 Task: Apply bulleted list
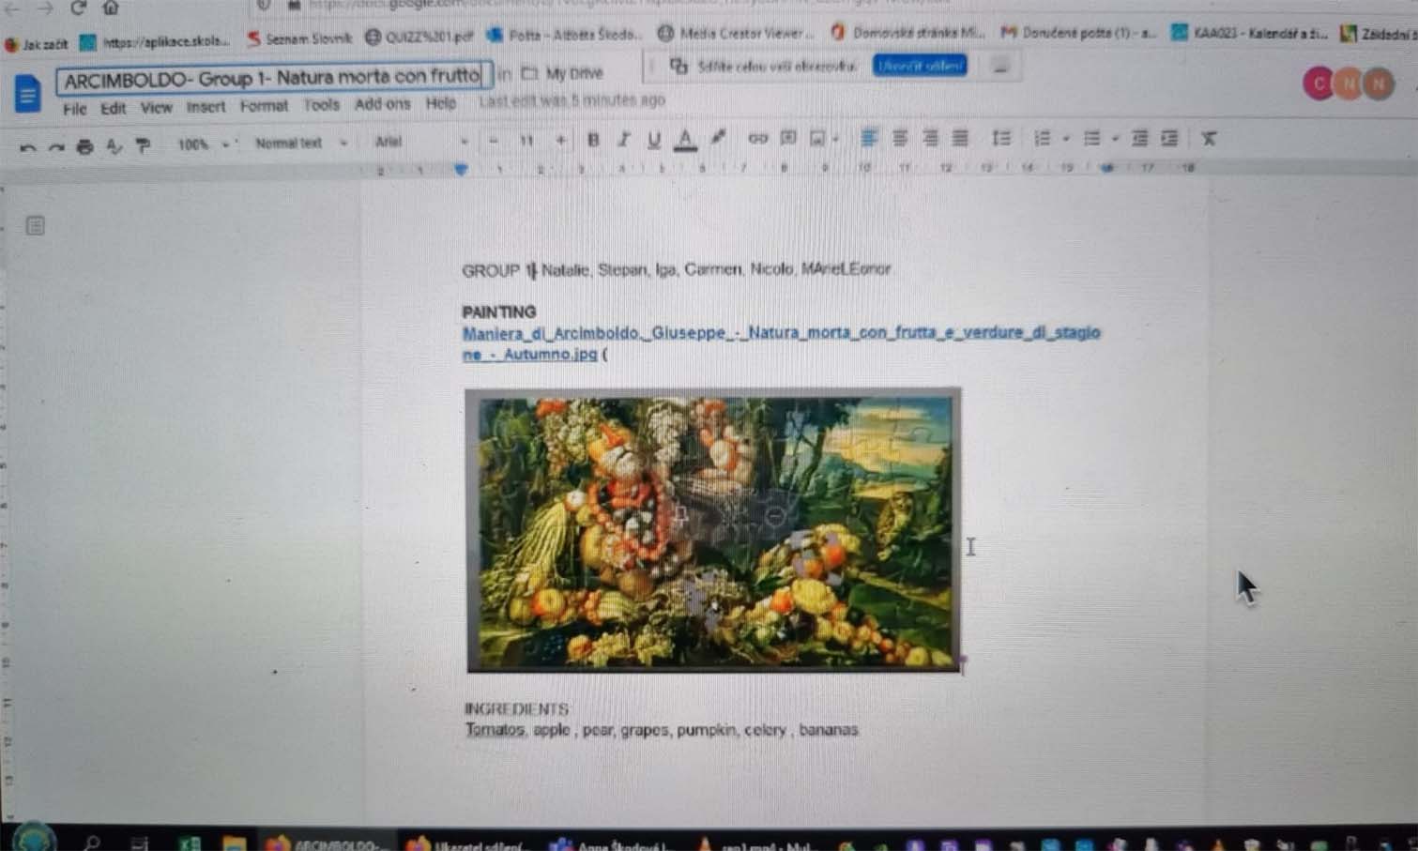point(1091,139)
